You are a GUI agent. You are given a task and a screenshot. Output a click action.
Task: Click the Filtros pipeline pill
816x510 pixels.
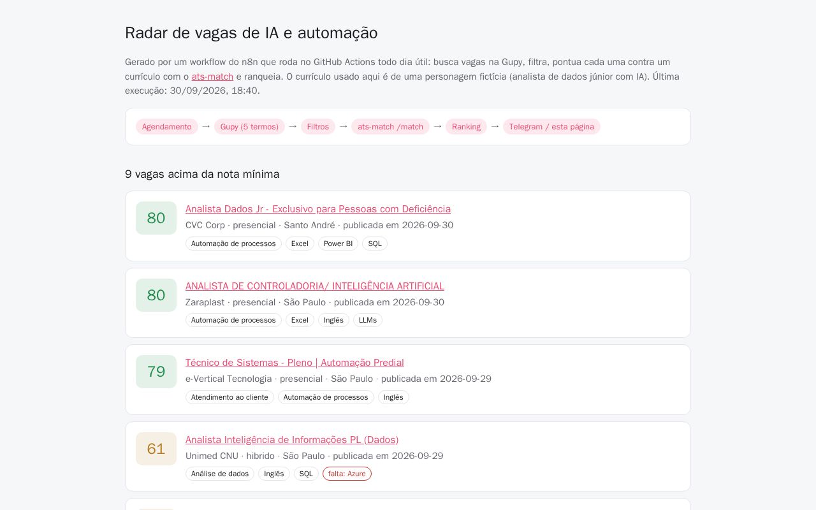click(x=318, y=127)
